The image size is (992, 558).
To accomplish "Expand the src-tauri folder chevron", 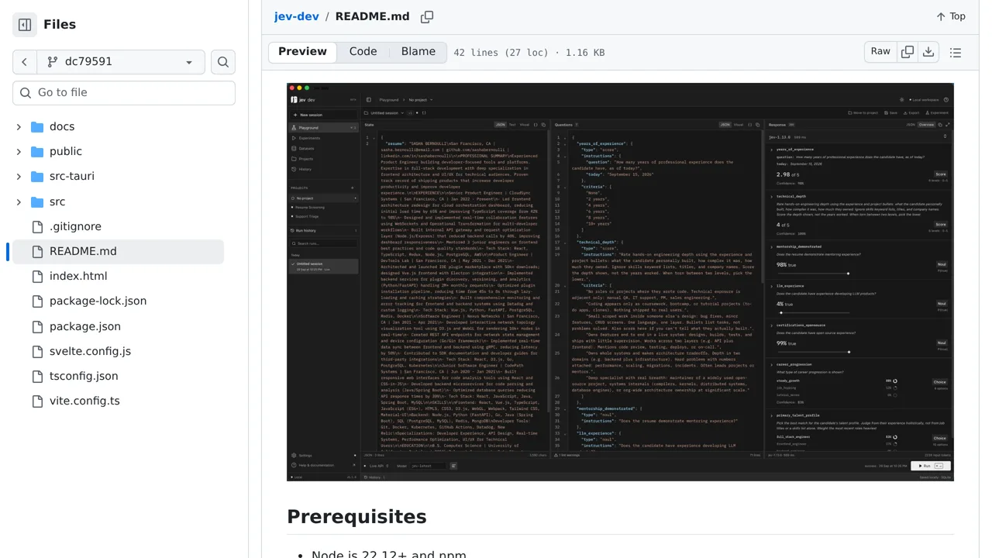I will pyautogui.click(x=19, y=177).
